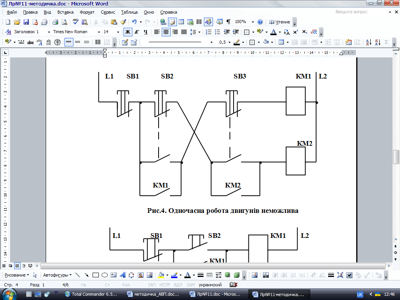Image resolution: width=400 pixels, height=300 pixels.
Task: Open the zoom 100% dropdown
Action: [253, 22]
